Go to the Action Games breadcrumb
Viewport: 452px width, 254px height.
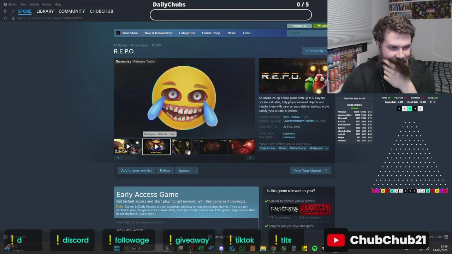coord(139,45)
